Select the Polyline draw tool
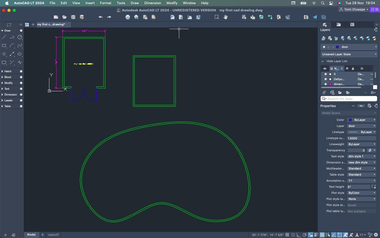This screenshot has width=380, height=238. click(x=12, y=37)
